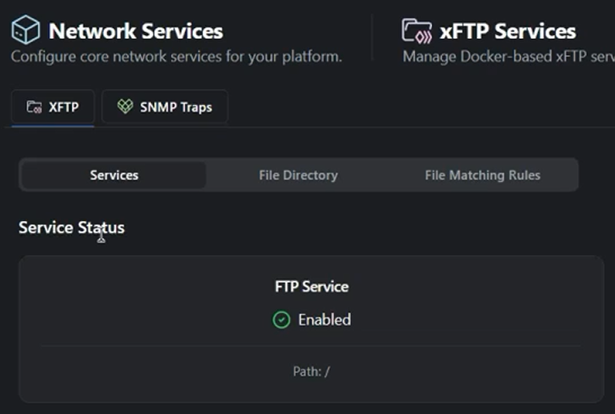Click the Network Services heading
The height and width of the screenshot is (414, 615).
pos(135,31)
